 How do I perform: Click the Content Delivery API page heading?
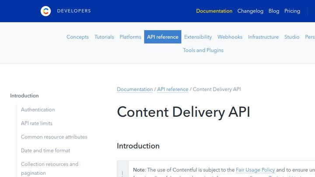pyautogui.click(x=183, y=112)
